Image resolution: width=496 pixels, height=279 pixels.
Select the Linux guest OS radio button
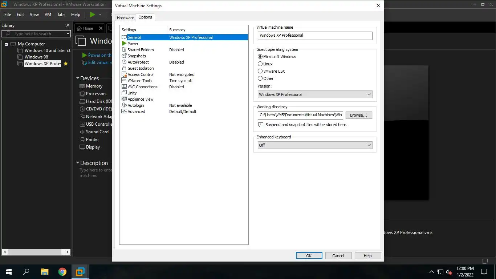pos(260,64)
